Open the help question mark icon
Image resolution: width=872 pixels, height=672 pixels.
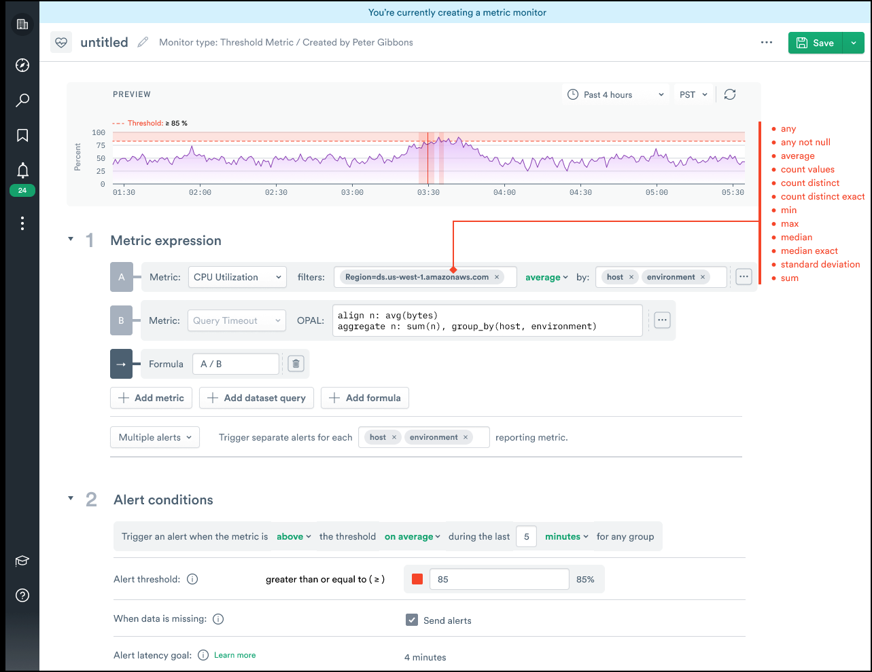[x=22, y=595]
